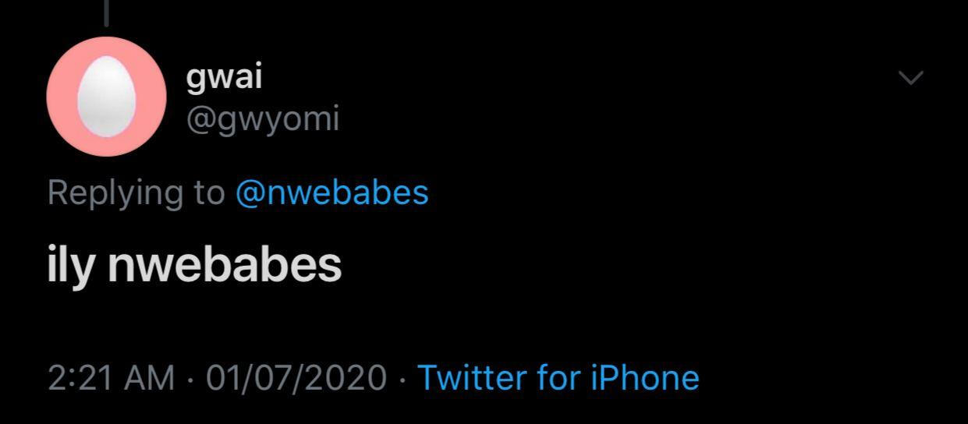Tap the dot separator before Twitter for iPhone
This screenshot has height=424, width=968.
[402, 379]
